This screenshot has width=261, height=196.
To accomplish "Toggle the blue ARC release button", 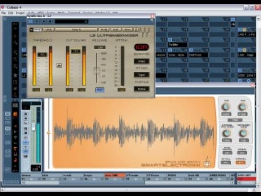I will (100, 90).
